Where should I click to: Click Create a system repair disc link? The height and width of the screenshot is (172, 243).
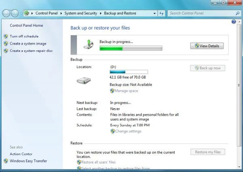click(31, 51)
